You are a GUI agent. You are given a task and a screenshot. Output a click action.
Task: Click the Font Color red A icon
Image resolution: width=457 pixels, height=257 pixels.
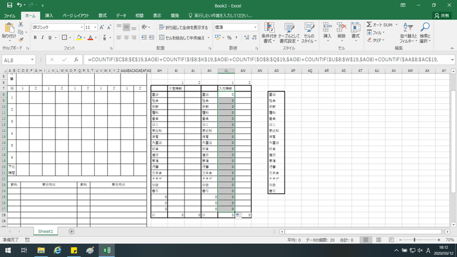(90, 38)
